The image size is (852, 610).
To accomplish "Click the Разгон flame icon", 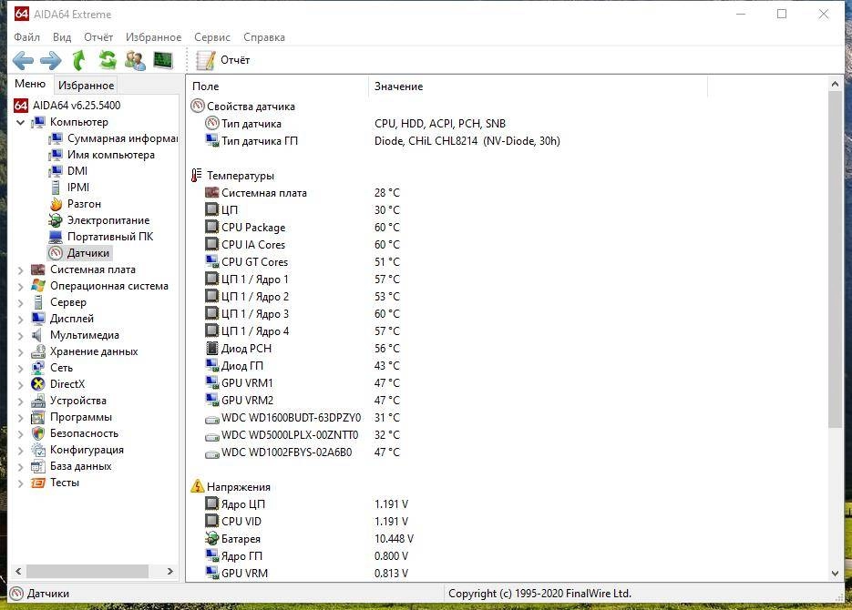I will click(x=56, y=204).
